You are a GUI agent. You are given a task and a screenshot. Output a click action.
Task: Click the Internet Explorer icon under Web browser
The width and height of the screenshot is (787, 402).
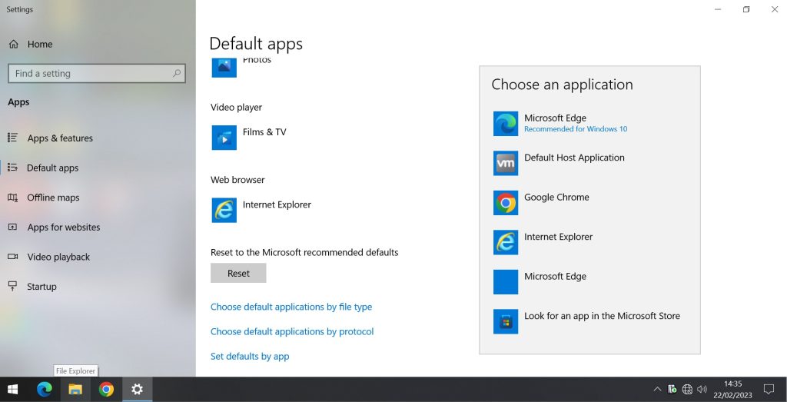(x=224, y=210)
